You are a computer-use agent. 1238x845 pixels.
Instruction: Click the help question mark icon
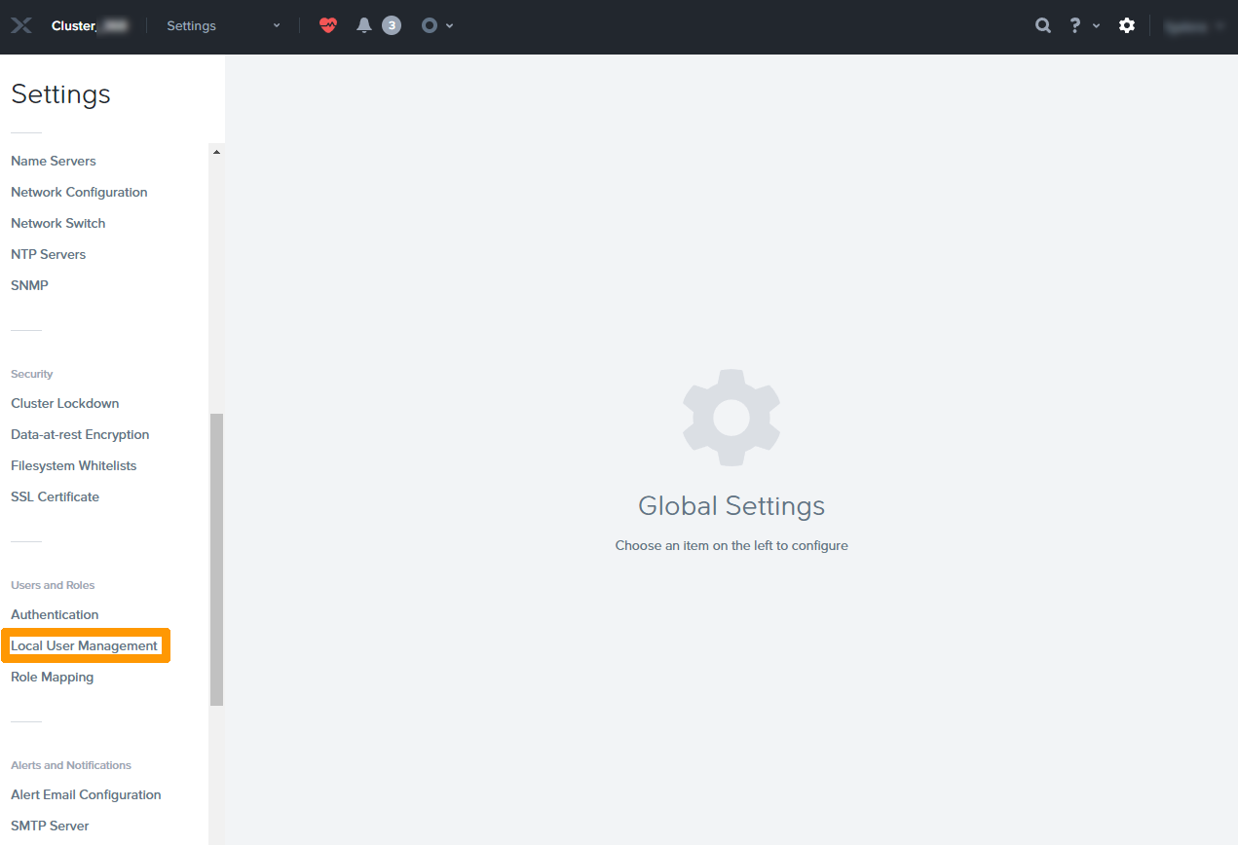(x=1074, y=26)
